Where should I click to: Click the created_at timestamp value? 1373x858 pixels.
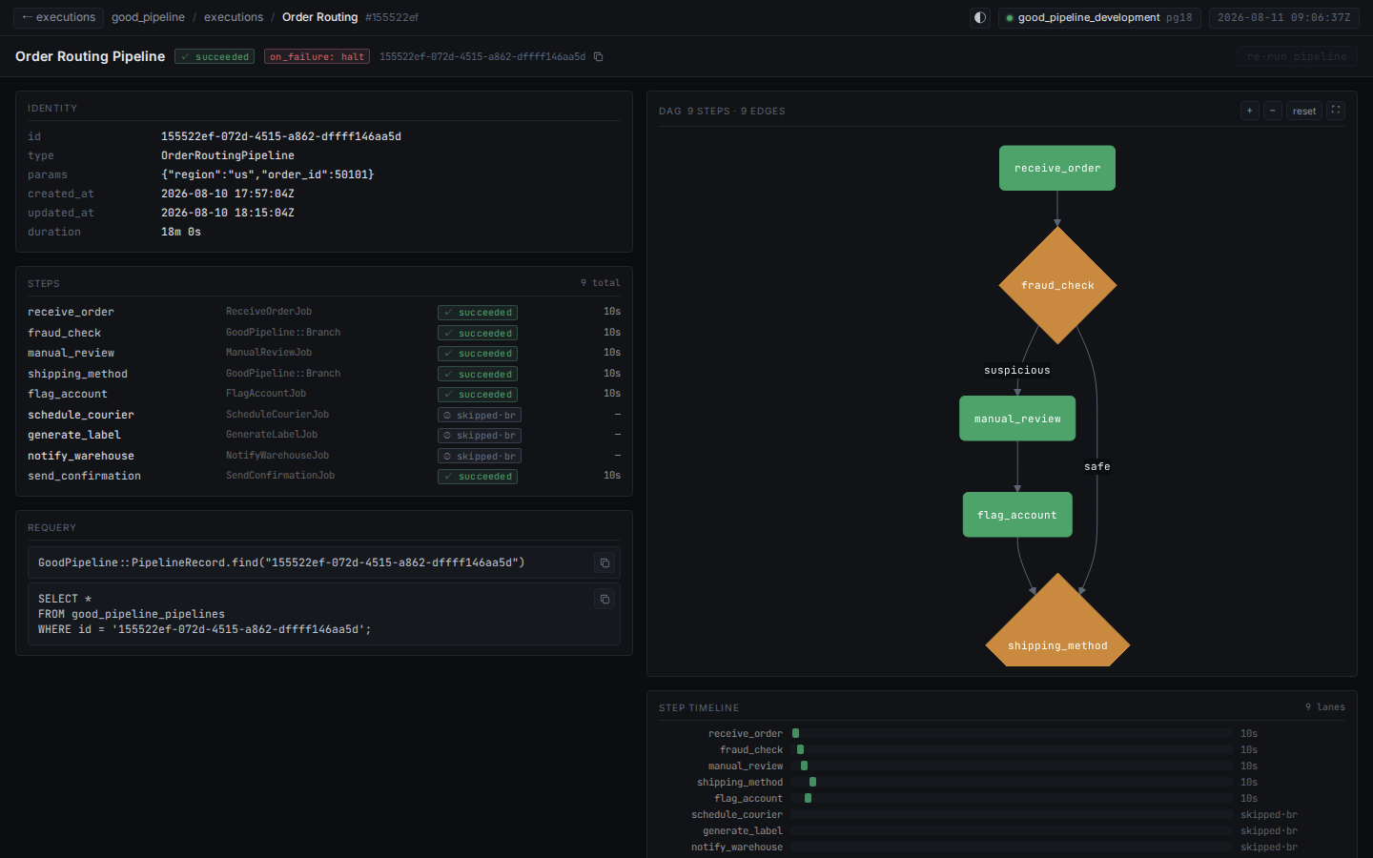click(228, 194)
